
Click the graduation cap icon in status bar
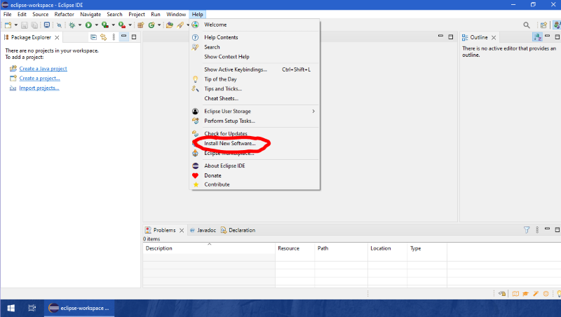[x=525, y=294]
